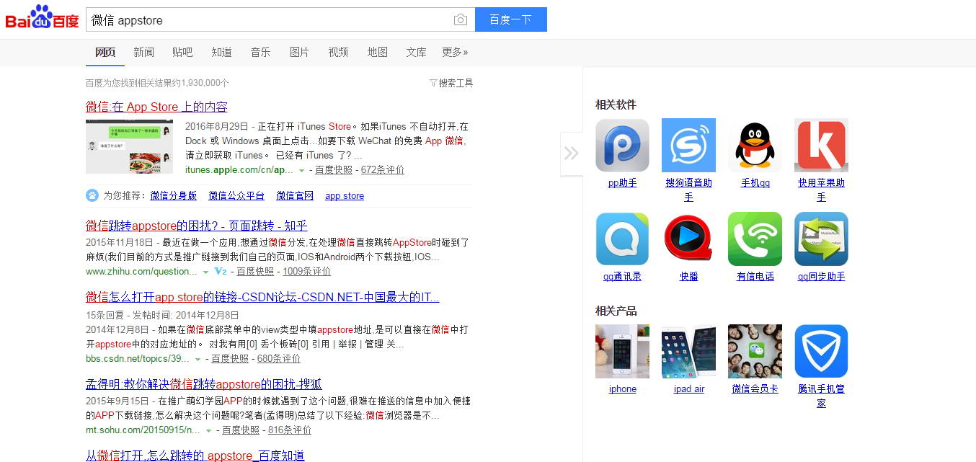Open the WeChat App Store result thumbnail
This screenshot has width=976, height=462.
pyautogui.click(x=129, y=146)
